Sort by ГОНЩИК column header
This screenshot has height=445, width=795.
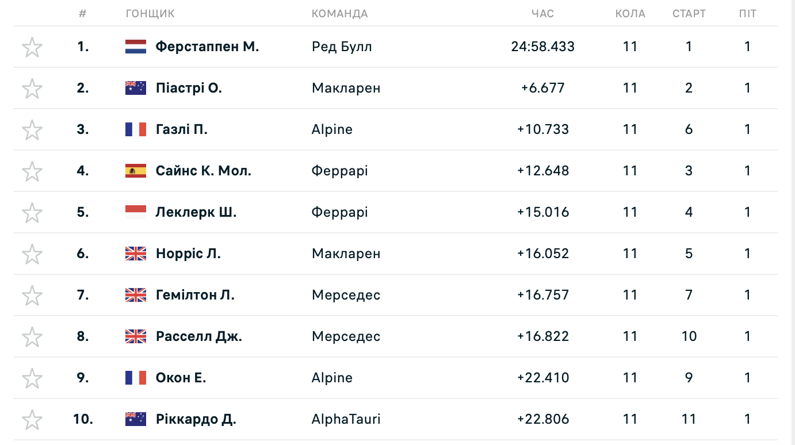(x=150, y=13)
